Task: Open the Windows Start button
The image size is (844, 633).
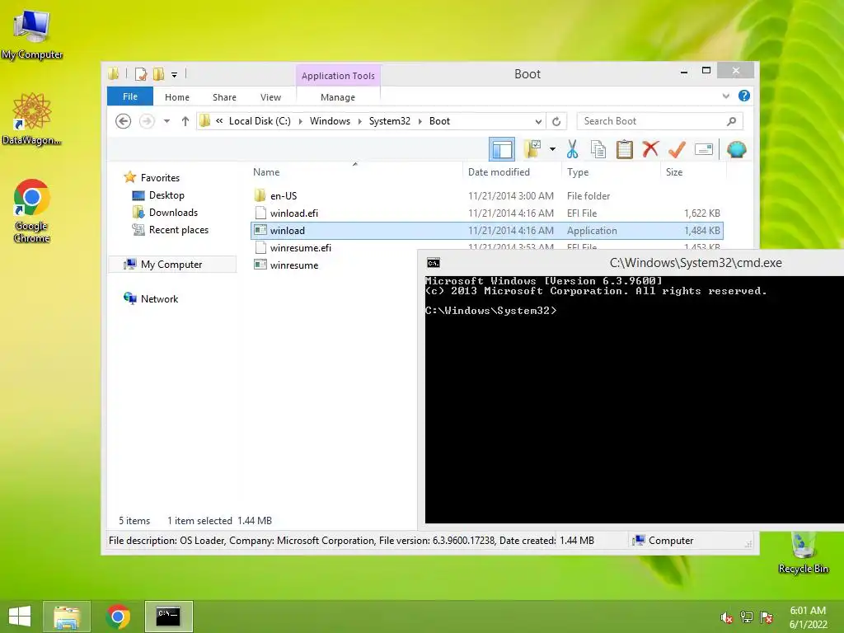Action: (x=20, y=617)
